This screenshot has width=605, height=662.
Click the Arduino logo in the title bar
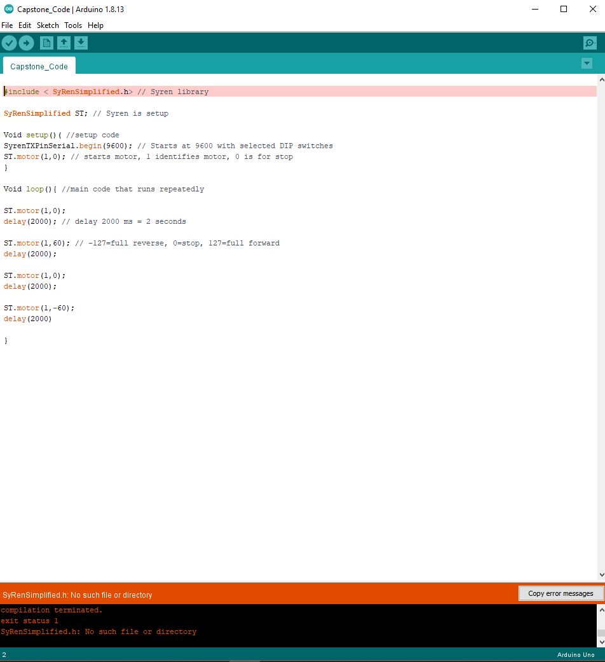click(8, 9)
